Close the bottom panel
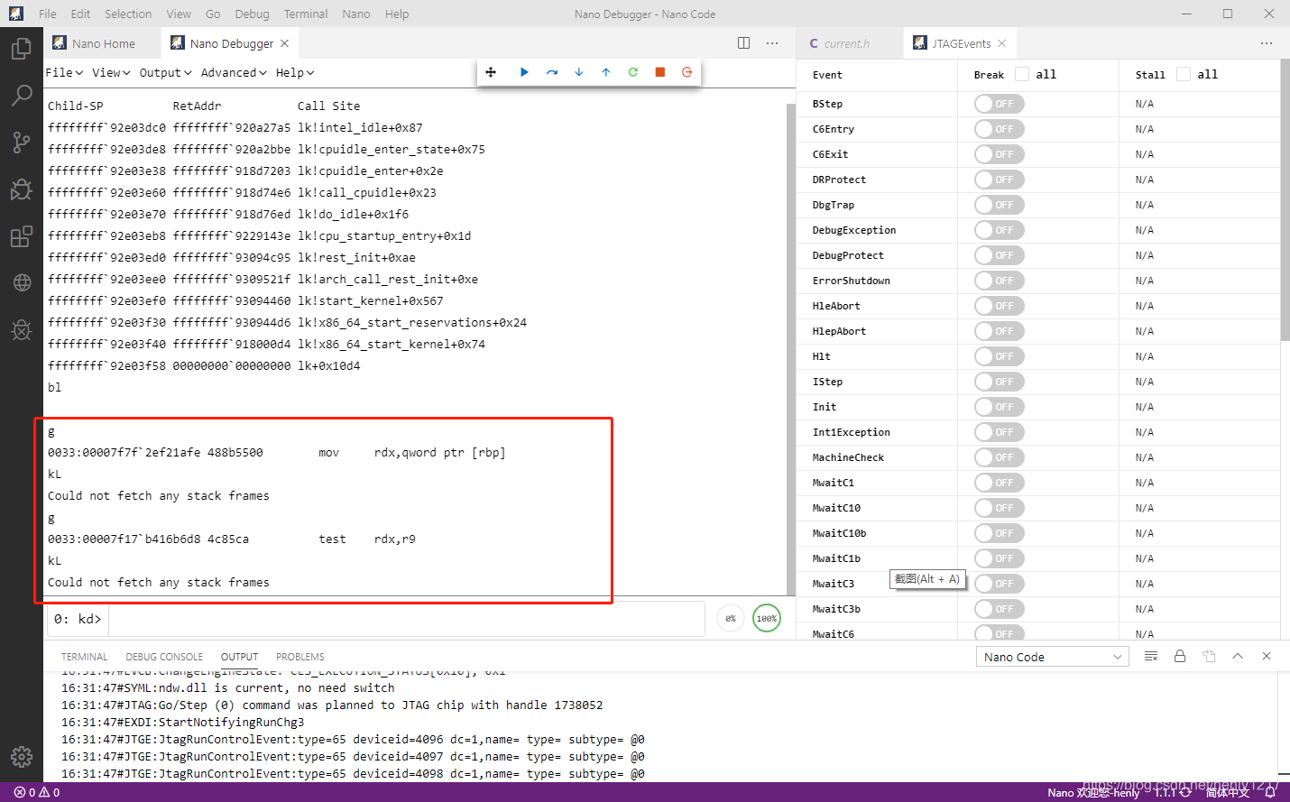The width and height of the screenshot is (1290, 802). [x=1267, y=656]
